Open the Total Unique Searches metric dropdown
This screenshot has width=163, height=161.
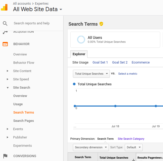coord(91,74)
